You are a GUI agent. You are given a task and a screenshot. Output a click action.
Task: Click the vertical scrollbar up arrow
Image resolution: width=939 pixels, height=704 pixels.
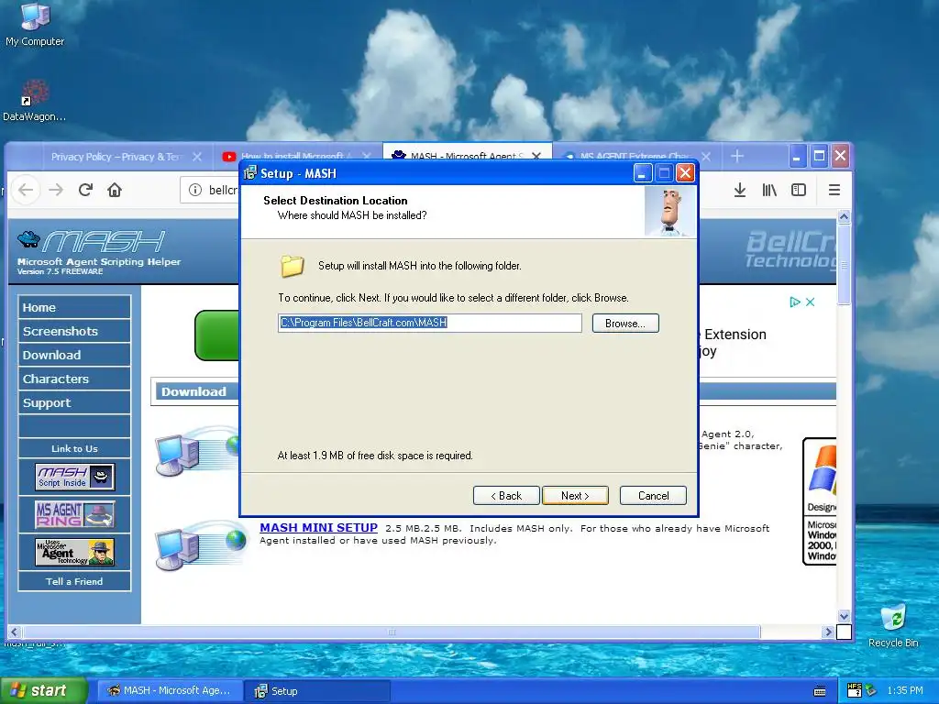844,216
